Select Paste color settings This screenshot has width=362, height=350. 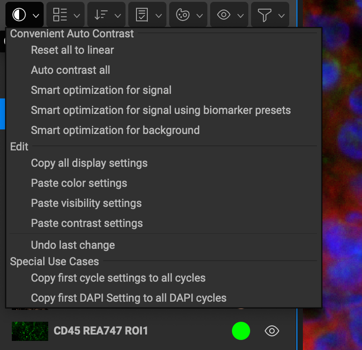tap(164, 183)
